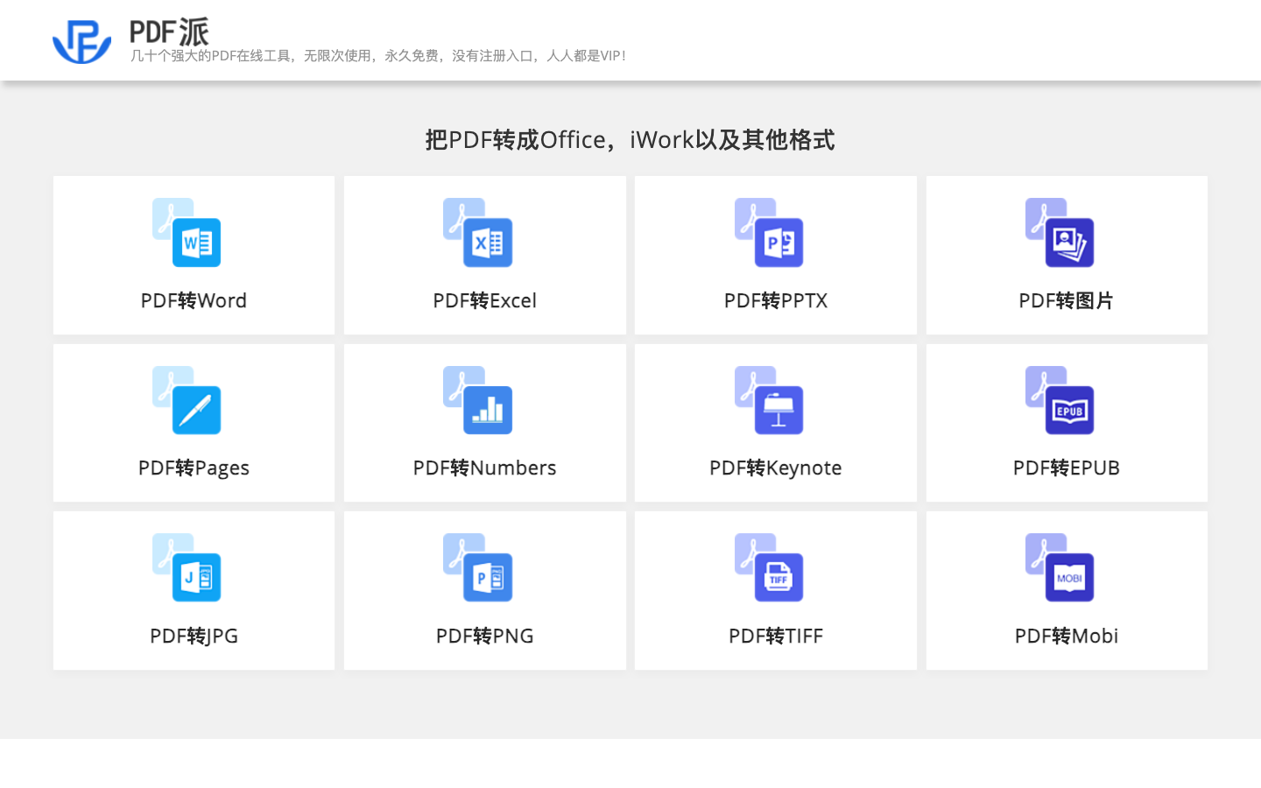Click the PDF派 site title text
Screen dimensions: 1261x788
tap(169, 32)
